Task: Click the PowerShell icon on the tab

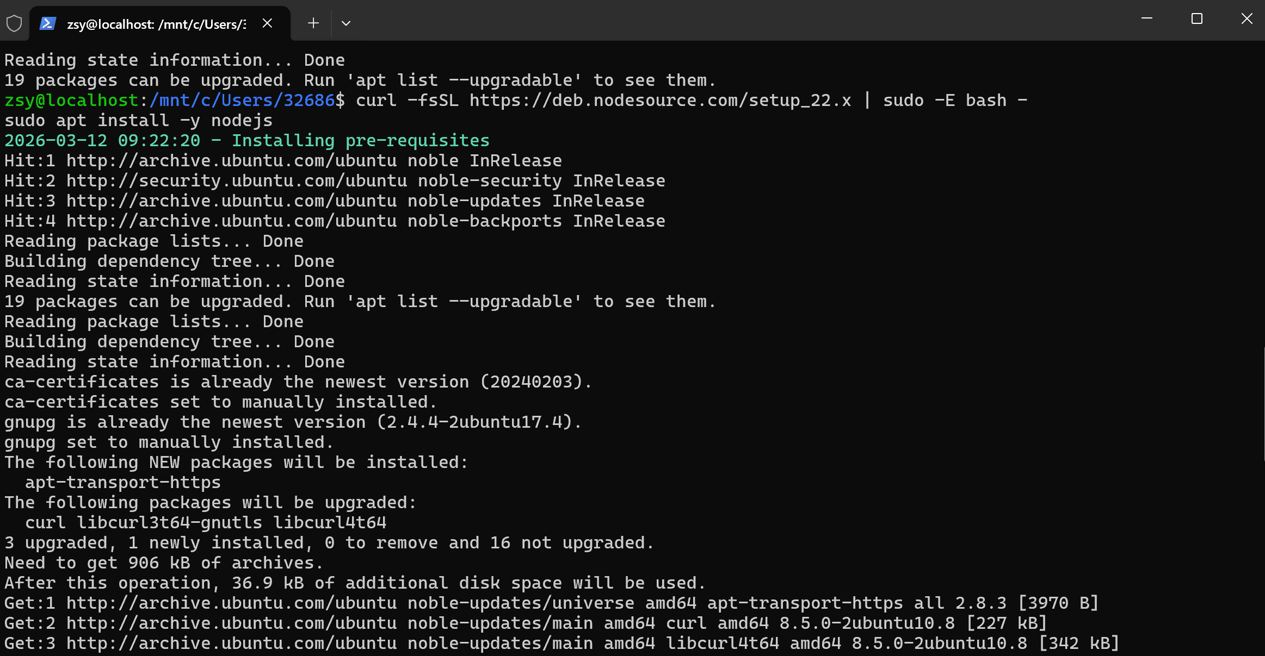Action: coord(48,23)
